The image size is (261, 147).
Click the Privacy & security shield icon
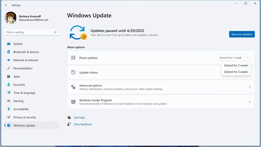[x=9, y=117]
